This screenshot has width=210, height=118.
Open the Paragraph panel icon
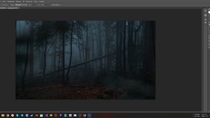pyautogui.click(x=206, y=23)
